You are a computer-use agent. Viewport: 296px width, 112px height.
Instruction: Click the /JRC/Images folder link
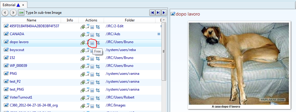[x=116, y=105]
